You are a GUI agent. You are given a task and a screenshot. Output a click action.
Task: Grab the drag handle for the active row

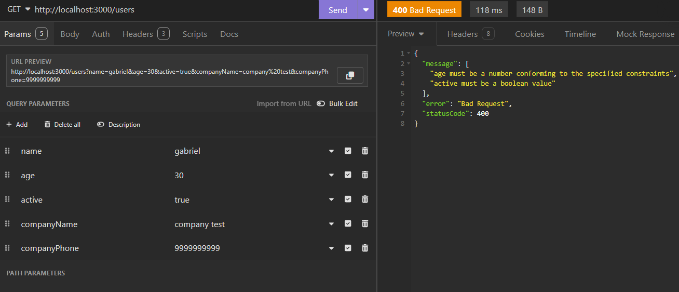pos(7,199)
